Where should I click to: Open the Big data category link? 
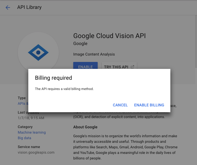(24, 138)
